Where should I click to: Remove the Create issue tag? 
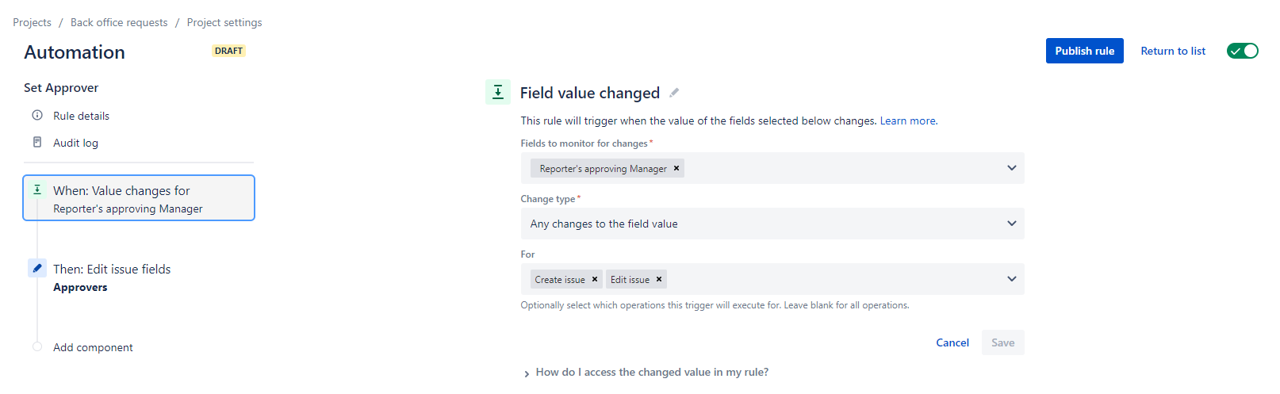[595, 279]
